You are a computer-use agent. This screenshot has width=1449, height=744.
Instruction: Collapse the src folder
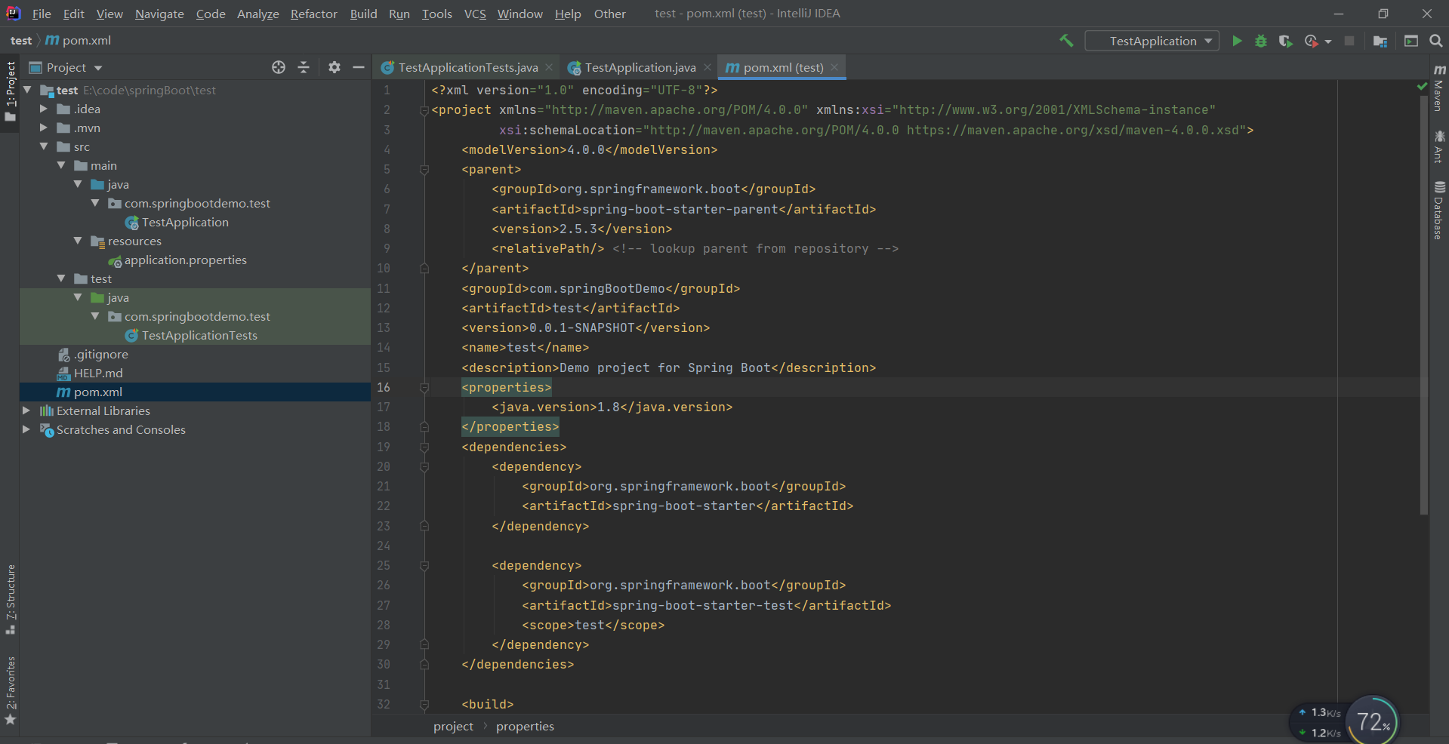click(x=44, y=146)
